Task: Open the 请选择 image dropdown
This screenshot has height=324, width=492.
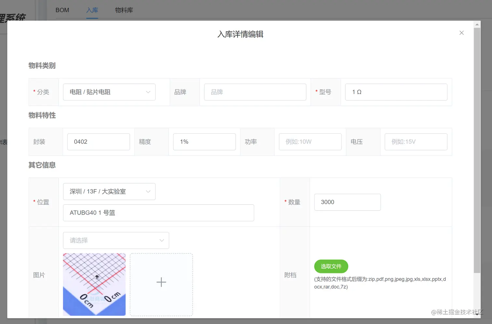Action: (x=116, y=240)
